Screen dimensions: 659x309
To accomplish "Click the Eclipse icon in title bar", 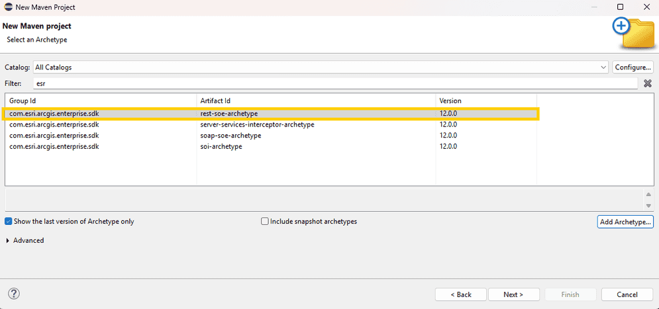I will 8,7.
